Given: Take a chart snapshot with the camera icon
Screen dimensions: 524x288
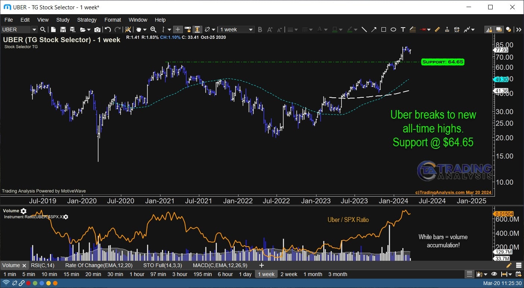Looking at the screenshot, I should click(x=97, y=29).
